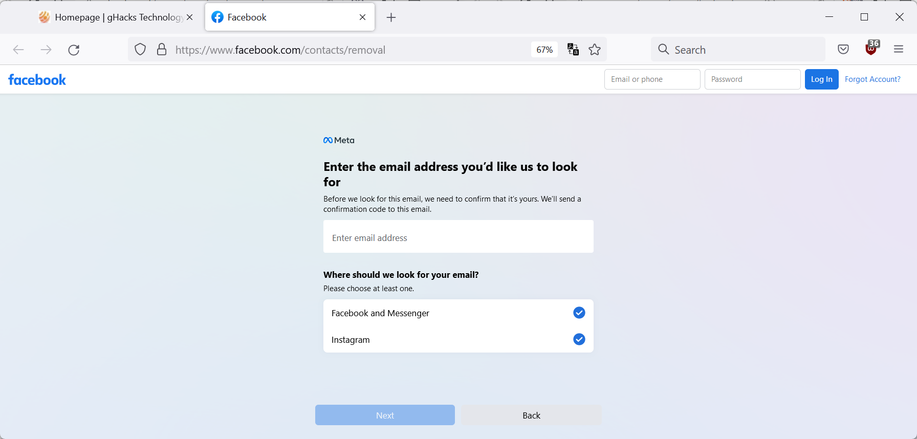Uncheck Facebook and Messenger option

point(579,313)
